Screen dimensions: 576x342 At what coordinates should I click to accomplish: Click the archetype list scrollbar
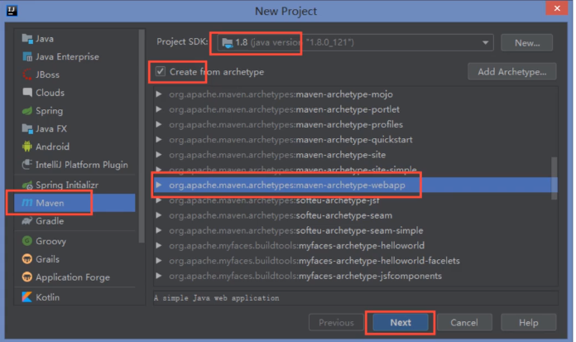coord(554,179)
